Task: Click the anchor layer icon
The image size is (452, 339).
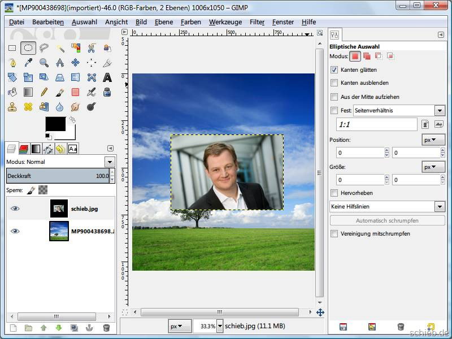Action: click(x=89, y=328)
